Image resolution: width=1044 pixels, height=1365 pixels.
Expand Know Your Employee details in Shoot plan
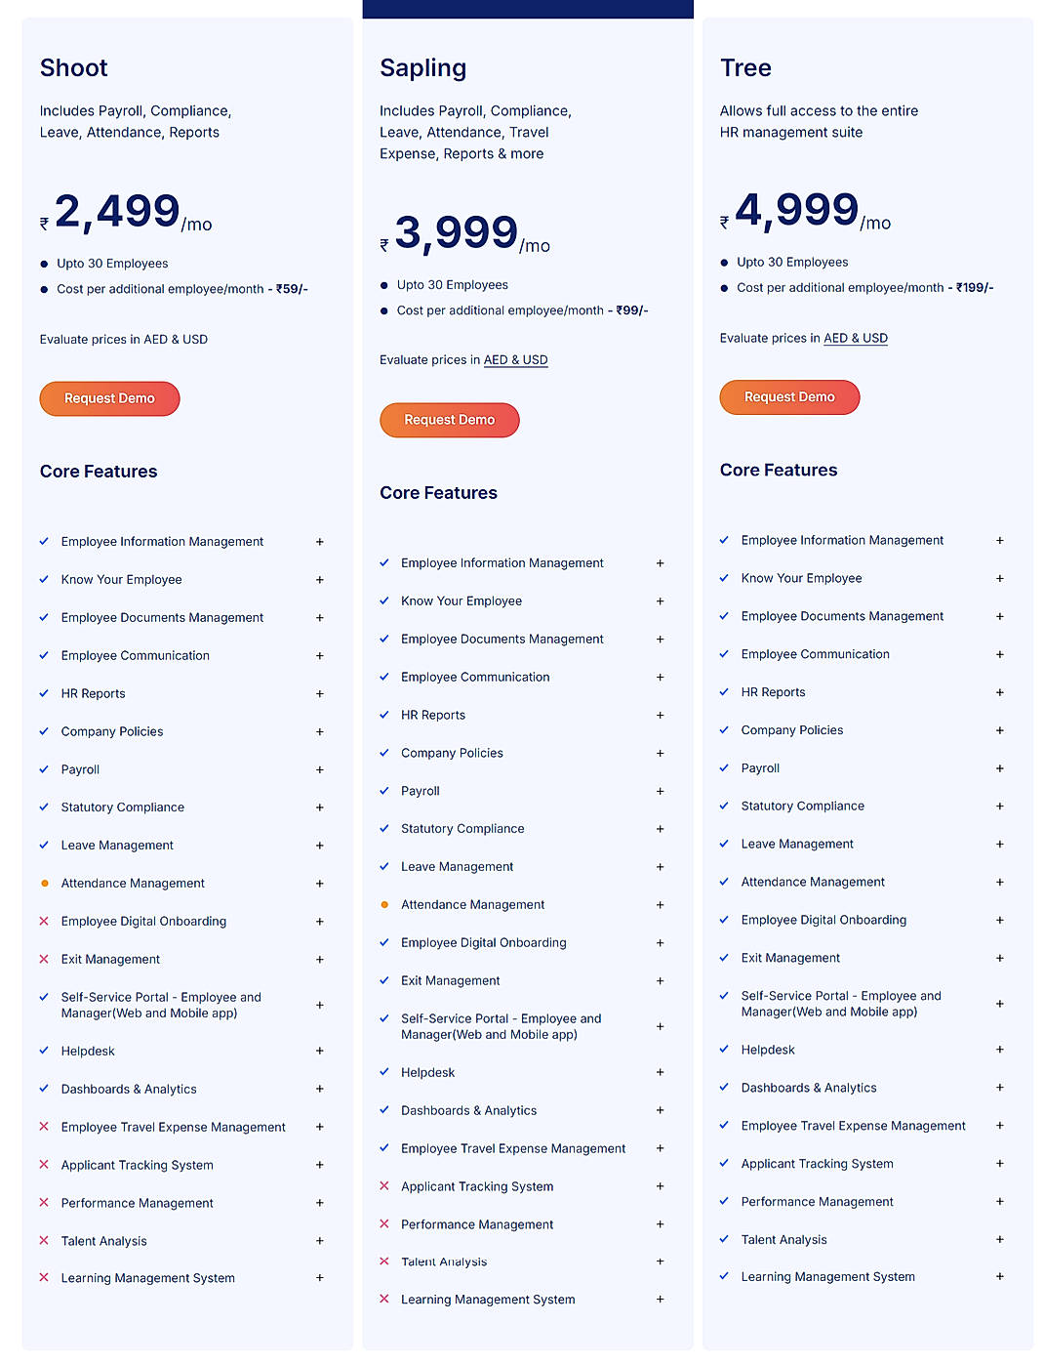click(320, 580)
